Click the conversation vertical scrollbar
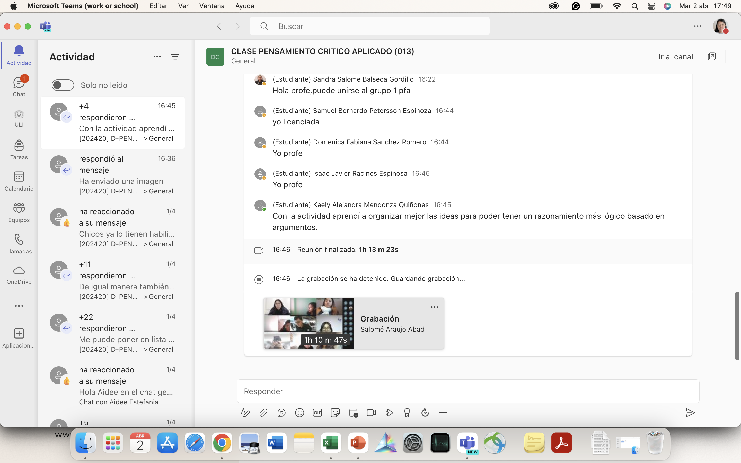The height and width of the screenshot is (463, 741). click(x=737, y=325)
